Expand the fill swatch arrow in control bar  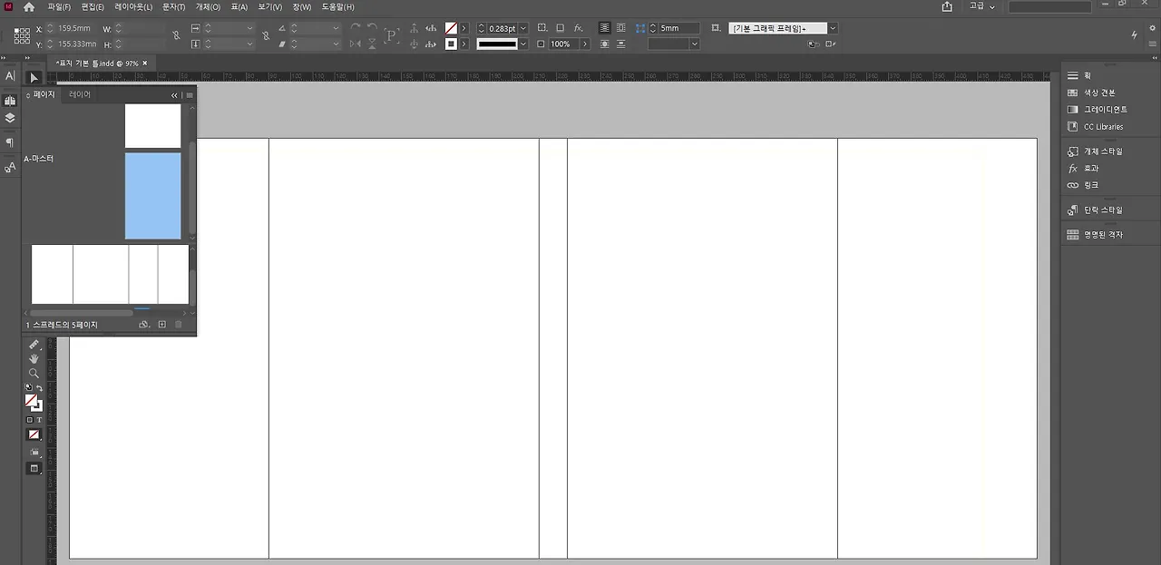[x=464, y=28]
